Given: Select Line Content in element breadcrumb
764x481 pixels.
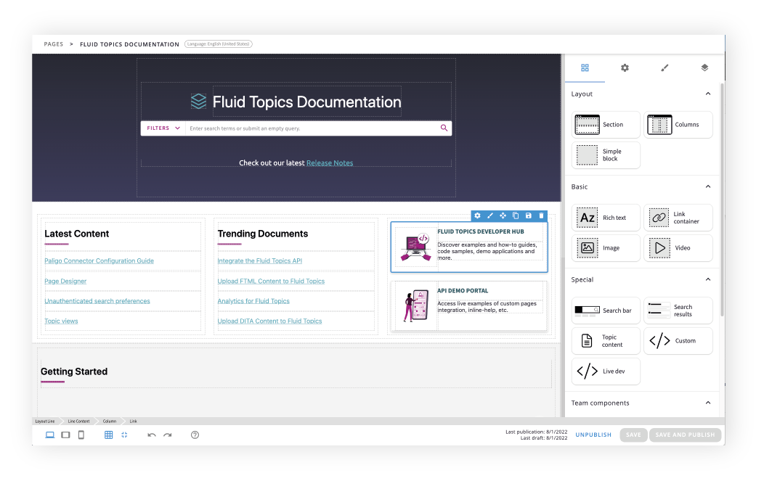Looking at the screenshot, I should click(x=78, y=421).
